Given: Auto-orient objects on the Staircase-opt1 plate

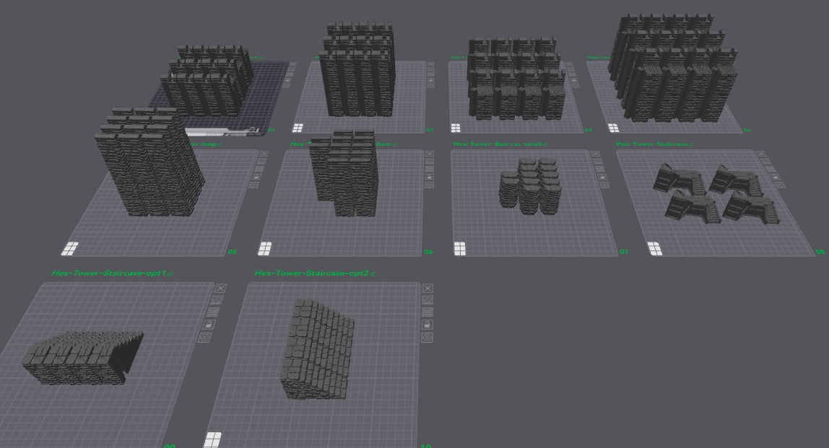Looking at the screenshot, I should tap(218, 299).
